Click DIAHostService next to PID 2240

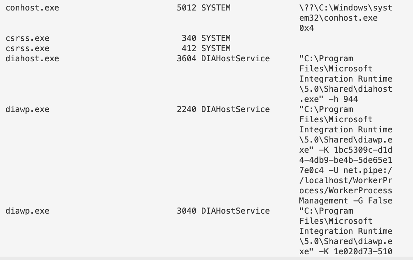pos(235,109)
